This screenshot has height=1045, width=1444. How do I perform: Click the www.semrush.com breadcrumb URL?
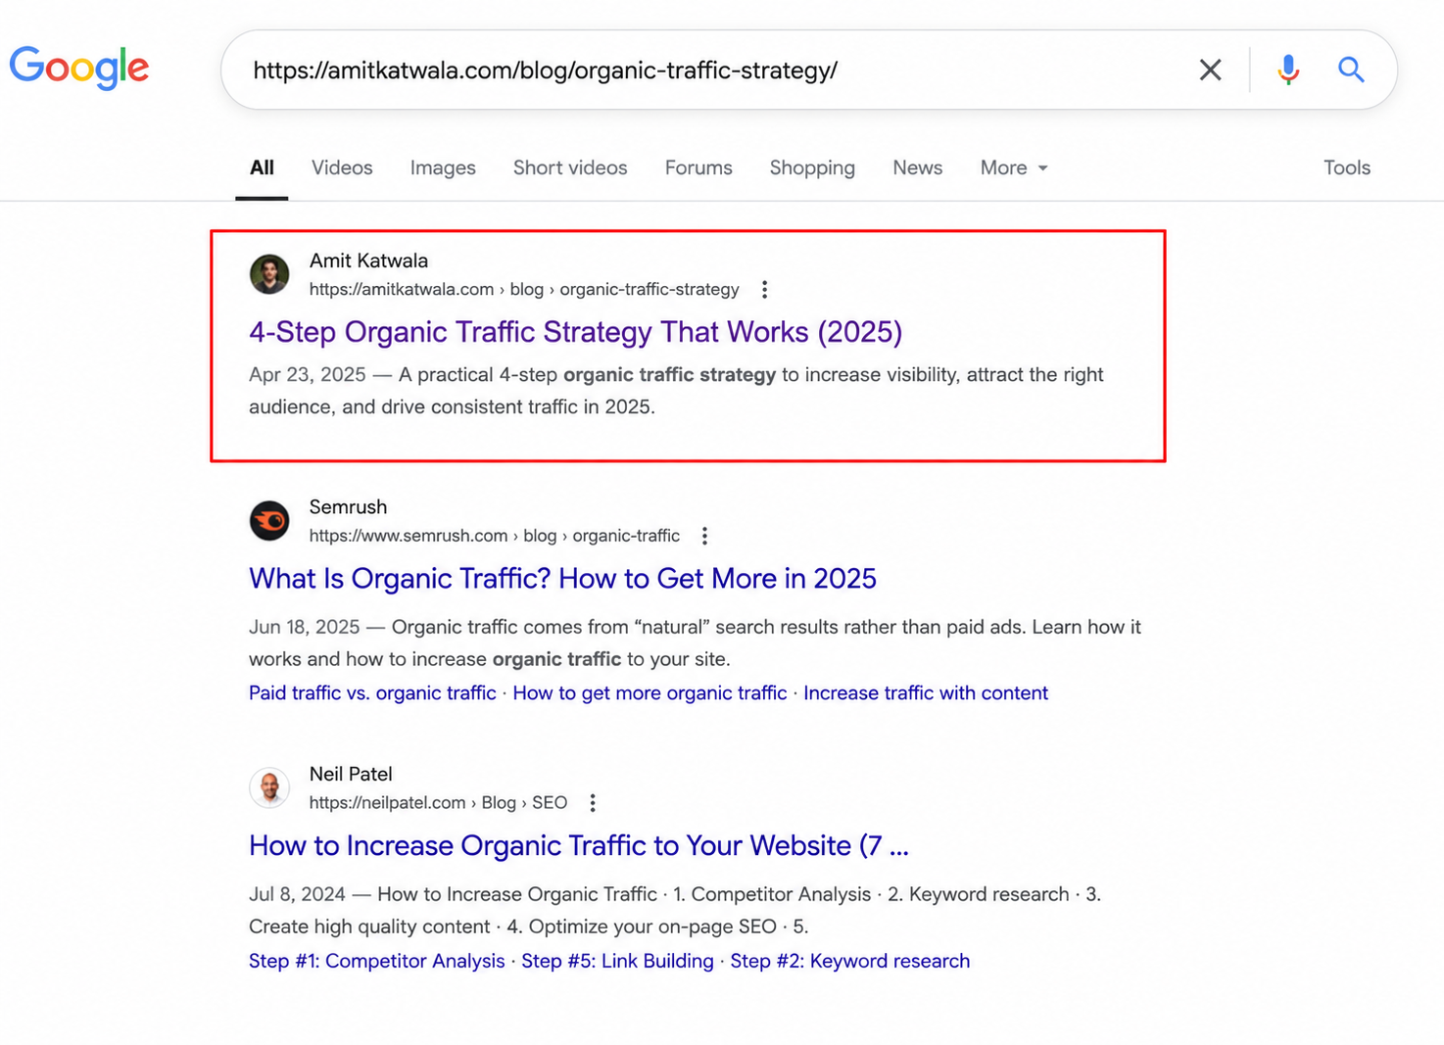(495, 536)
